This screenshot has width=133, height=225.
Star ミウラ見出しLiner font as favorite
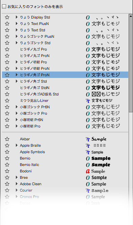point(7,101)
